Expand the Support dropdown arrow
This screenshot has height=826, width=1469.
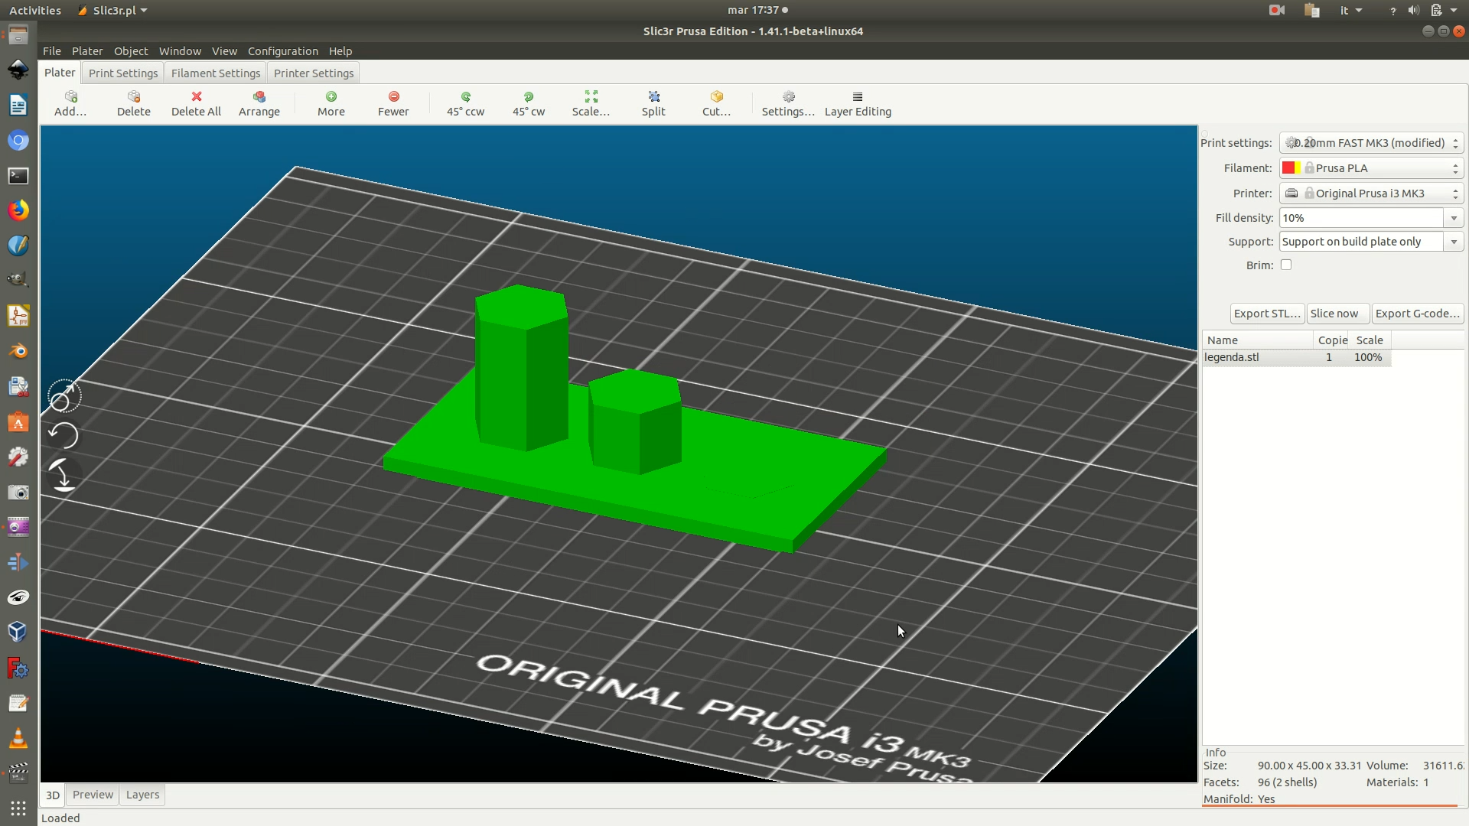(1454, 242)
